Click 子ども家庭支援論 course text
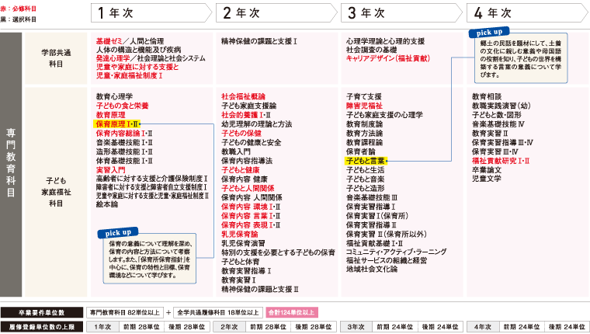This screenshot has width=590, height=334. [x=248, y=106]
